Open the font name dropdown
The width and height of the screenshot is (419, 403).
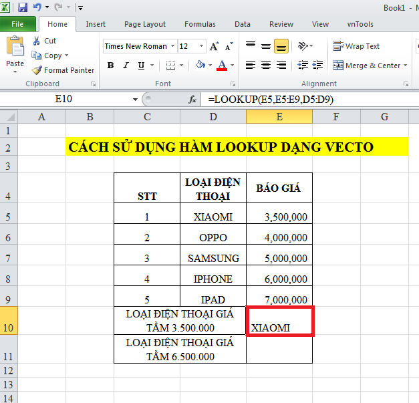(173, 46)
